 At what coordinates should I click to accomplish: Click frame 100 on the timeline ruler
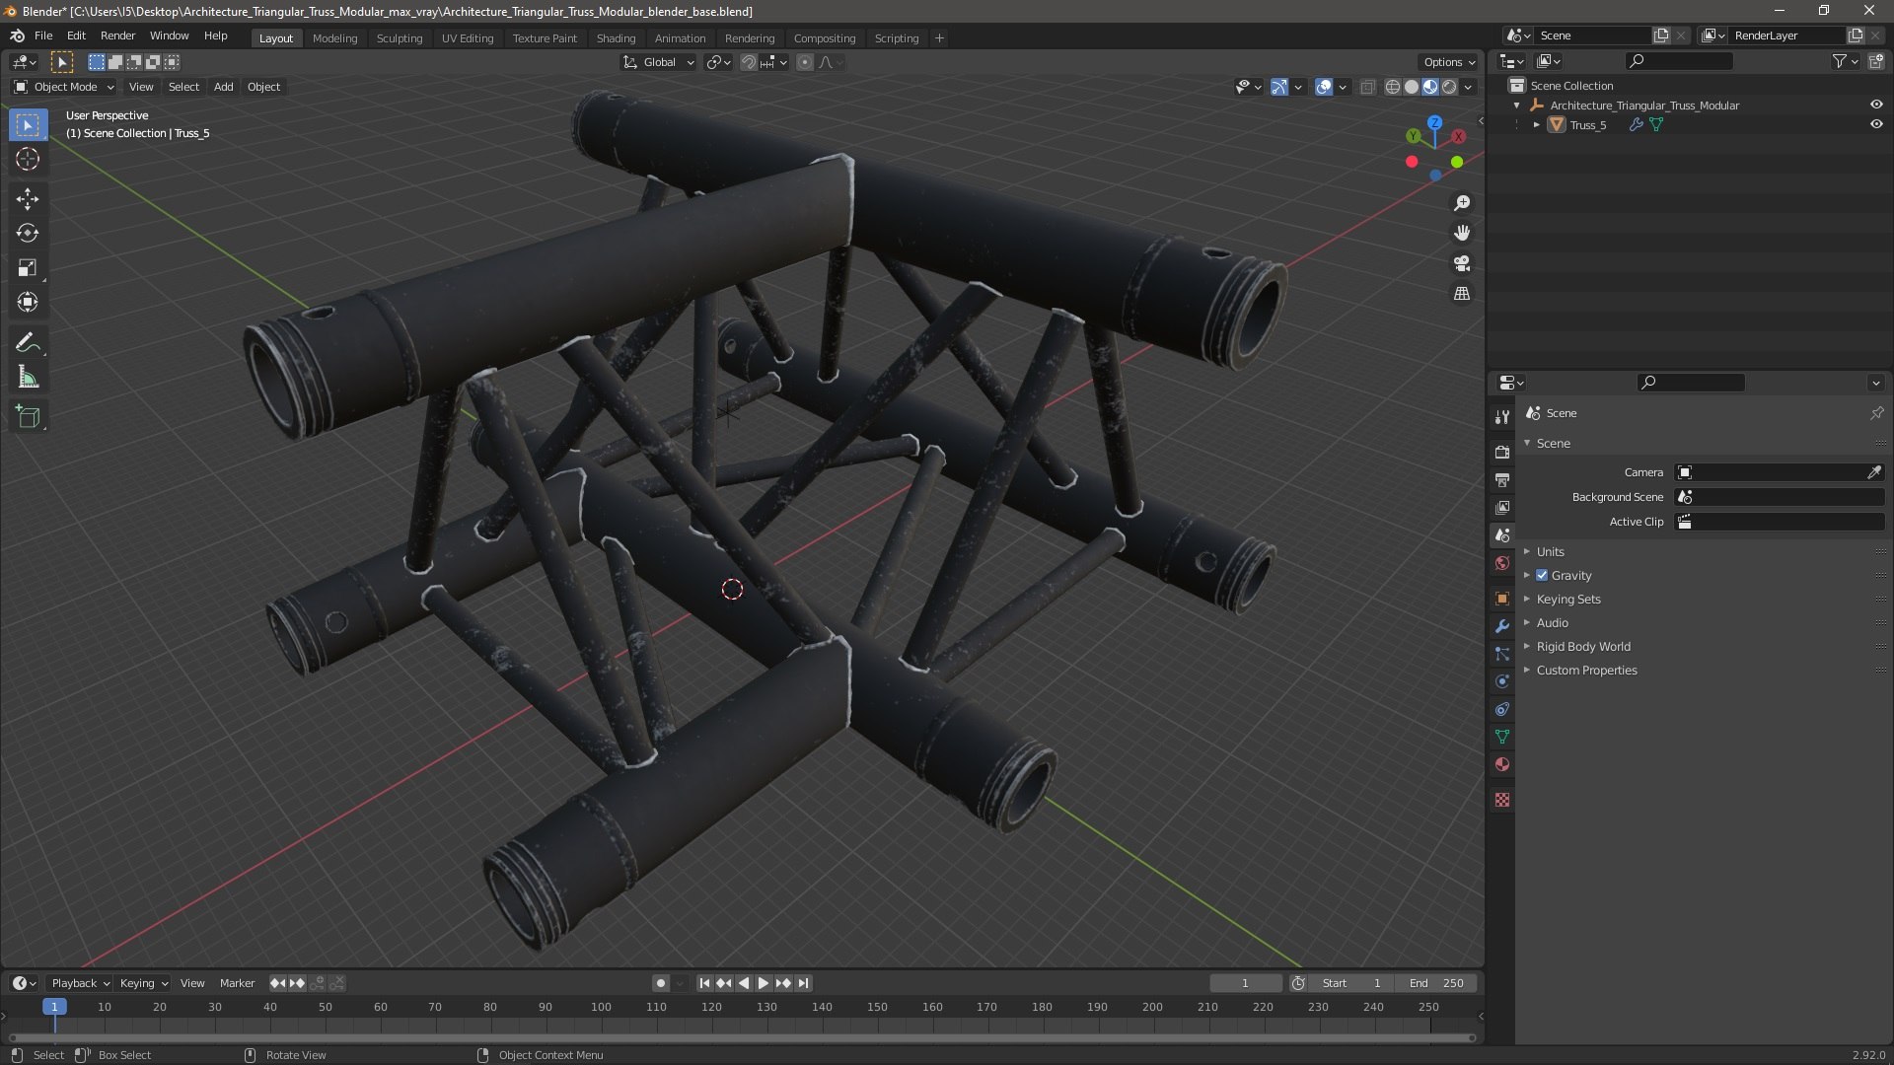pos(601,1007)
